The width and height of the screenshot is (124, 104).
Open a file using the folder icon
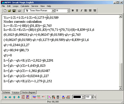pyautogui.click(x=9, y=11)
